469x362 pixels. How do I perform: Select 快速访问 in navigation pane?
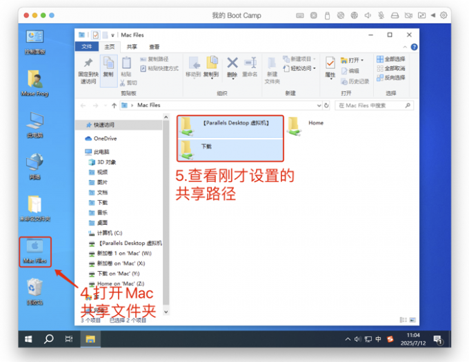(x=119, y=125)
